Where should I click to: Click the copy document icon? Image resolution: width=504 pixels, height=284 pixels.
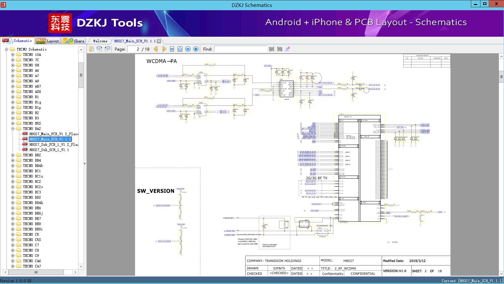point(91,49)
